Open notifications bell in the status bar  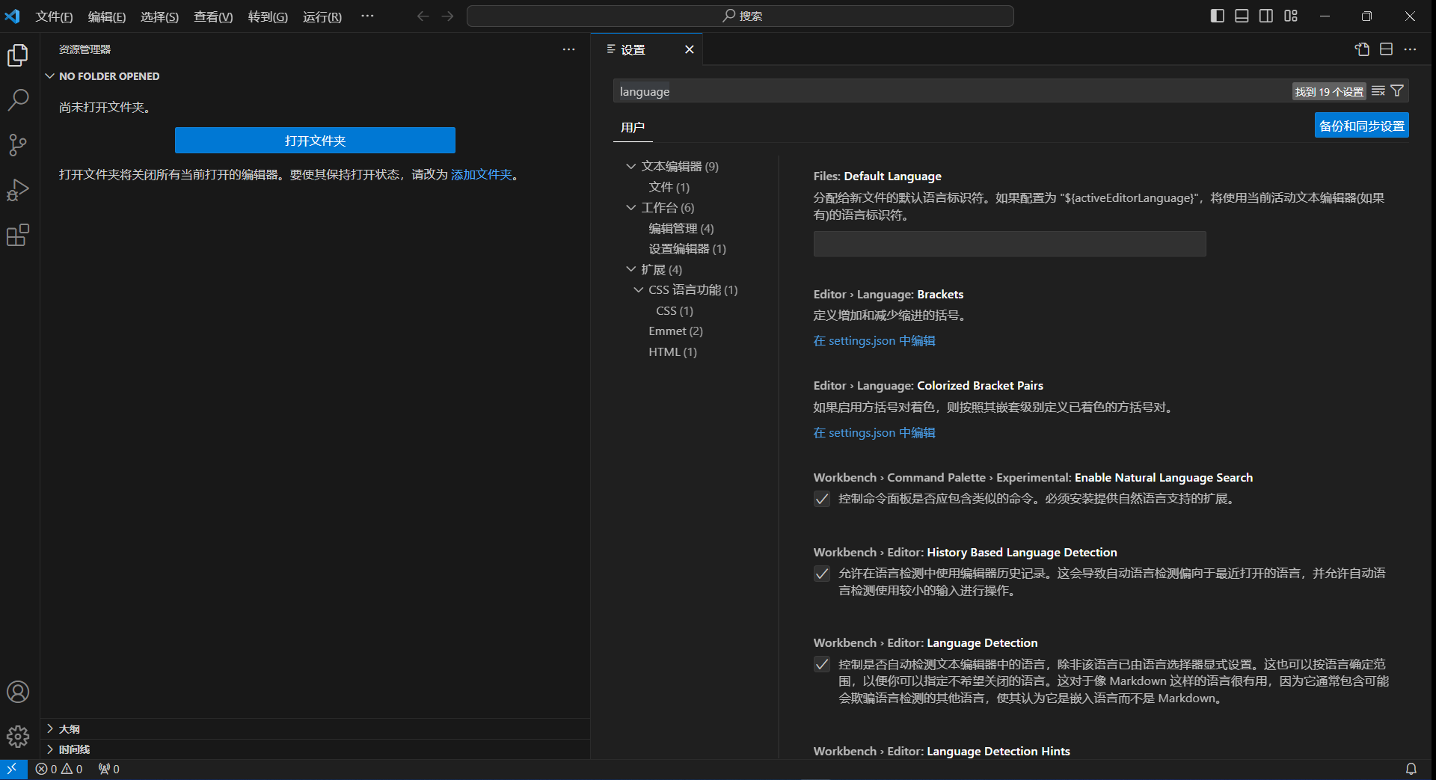click(x=1411, y=769)
